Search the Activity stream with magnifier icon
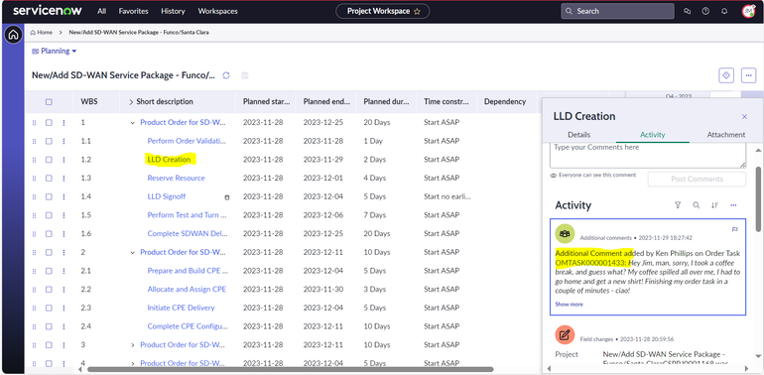This screenshot has width=764, height=375. 697,205
